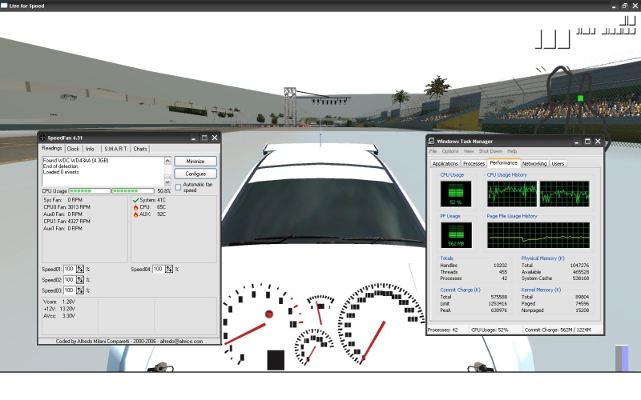Viewport: 641px width, 400px height.
Task: Restore down the Live for Speed window
Action: point(625,6)
